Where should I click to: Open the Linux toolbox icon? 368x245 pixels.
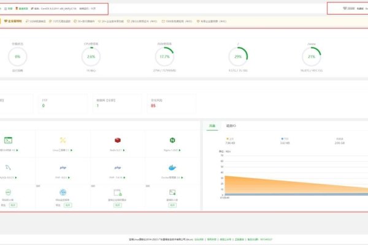(x=63, y=141)
